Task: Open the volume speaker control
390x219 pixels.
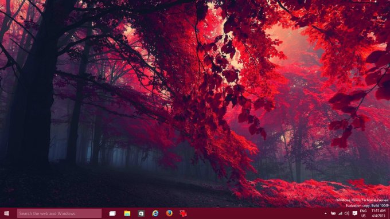Action: (347, 213)
